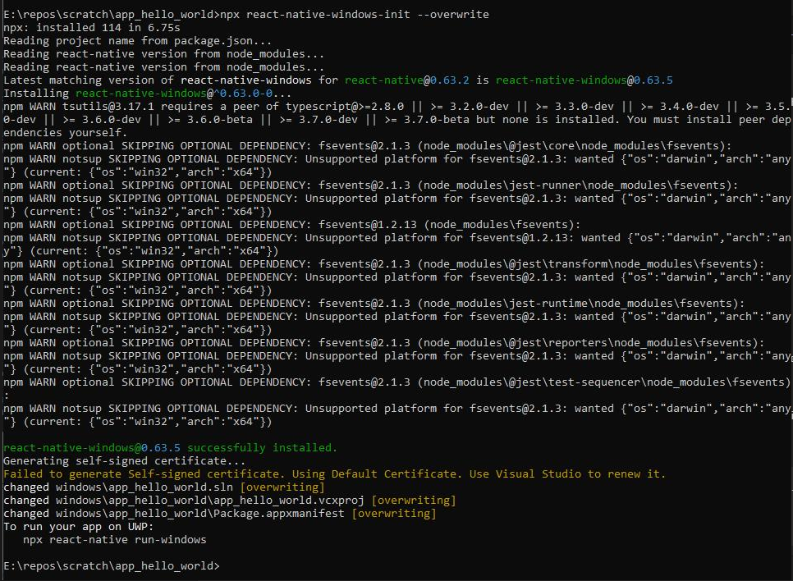Click 'fsevents@1.2.13 (node_modules\fsevents)' line

coord(291,225)
